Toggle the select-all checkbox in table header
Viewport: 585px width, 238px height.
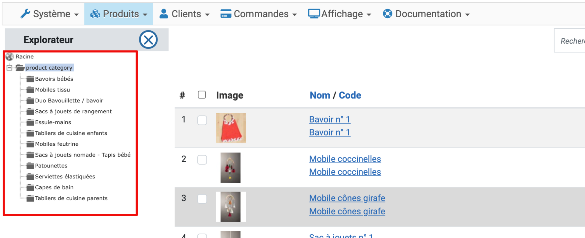[x=202, y=95]
